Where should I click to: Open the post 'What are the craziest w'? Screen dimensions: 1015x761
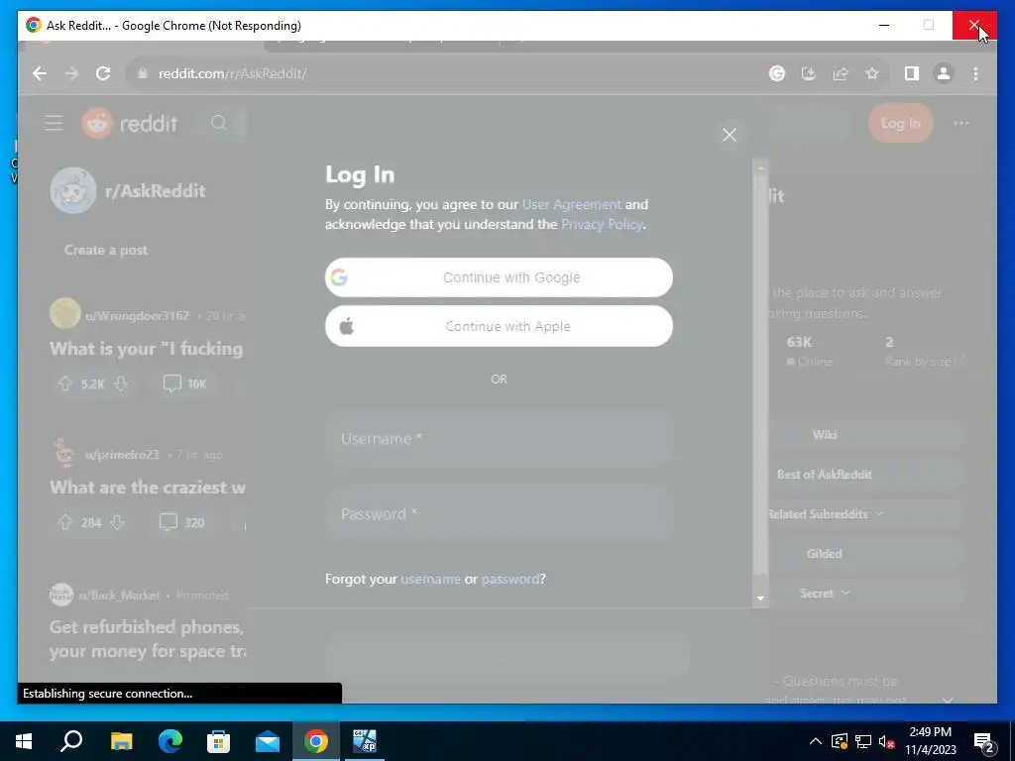[148, 488]
